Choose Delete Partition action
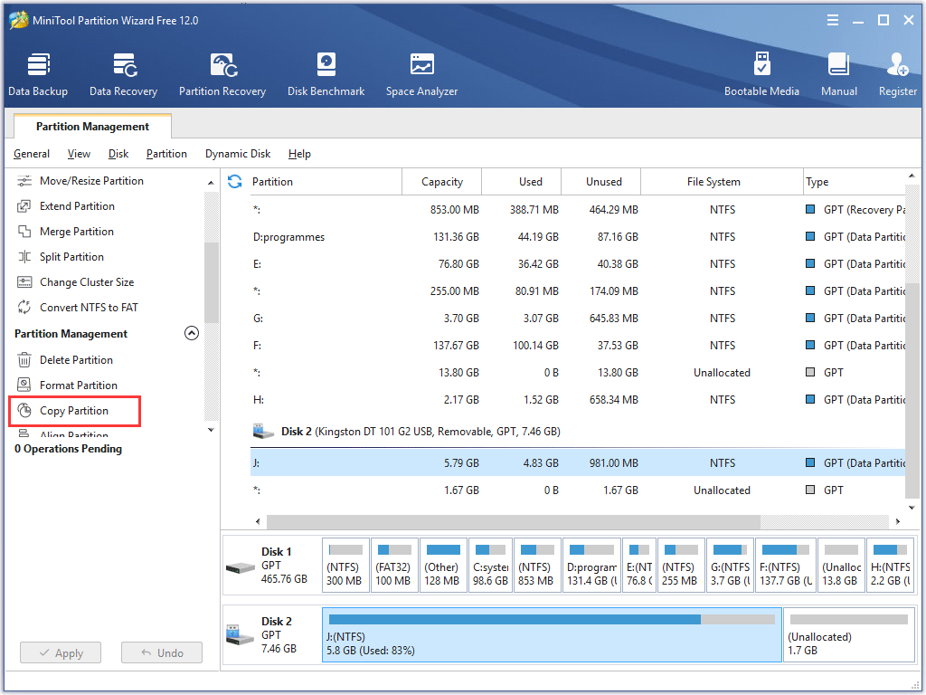The width and height of the screenshot is (926, 695). tap(76, 360)
